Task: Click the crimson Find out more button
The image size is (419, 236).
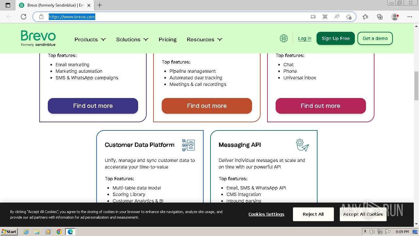Action: 320,106
